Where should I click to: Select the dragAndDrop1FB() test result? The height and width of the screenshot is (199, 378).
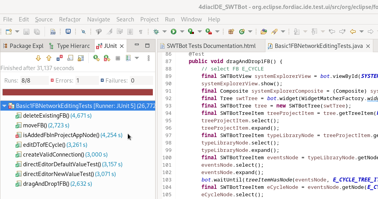pos(46,184)
